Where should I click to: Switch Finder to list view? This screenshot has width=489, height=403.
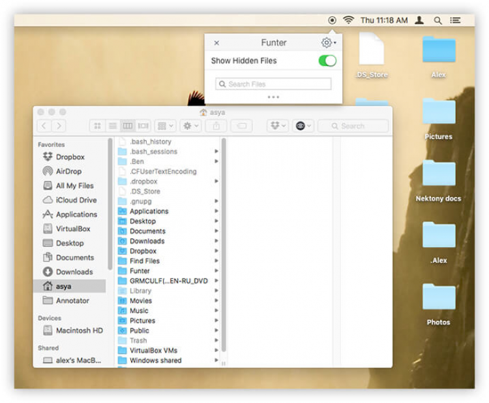tap(112, 126)
